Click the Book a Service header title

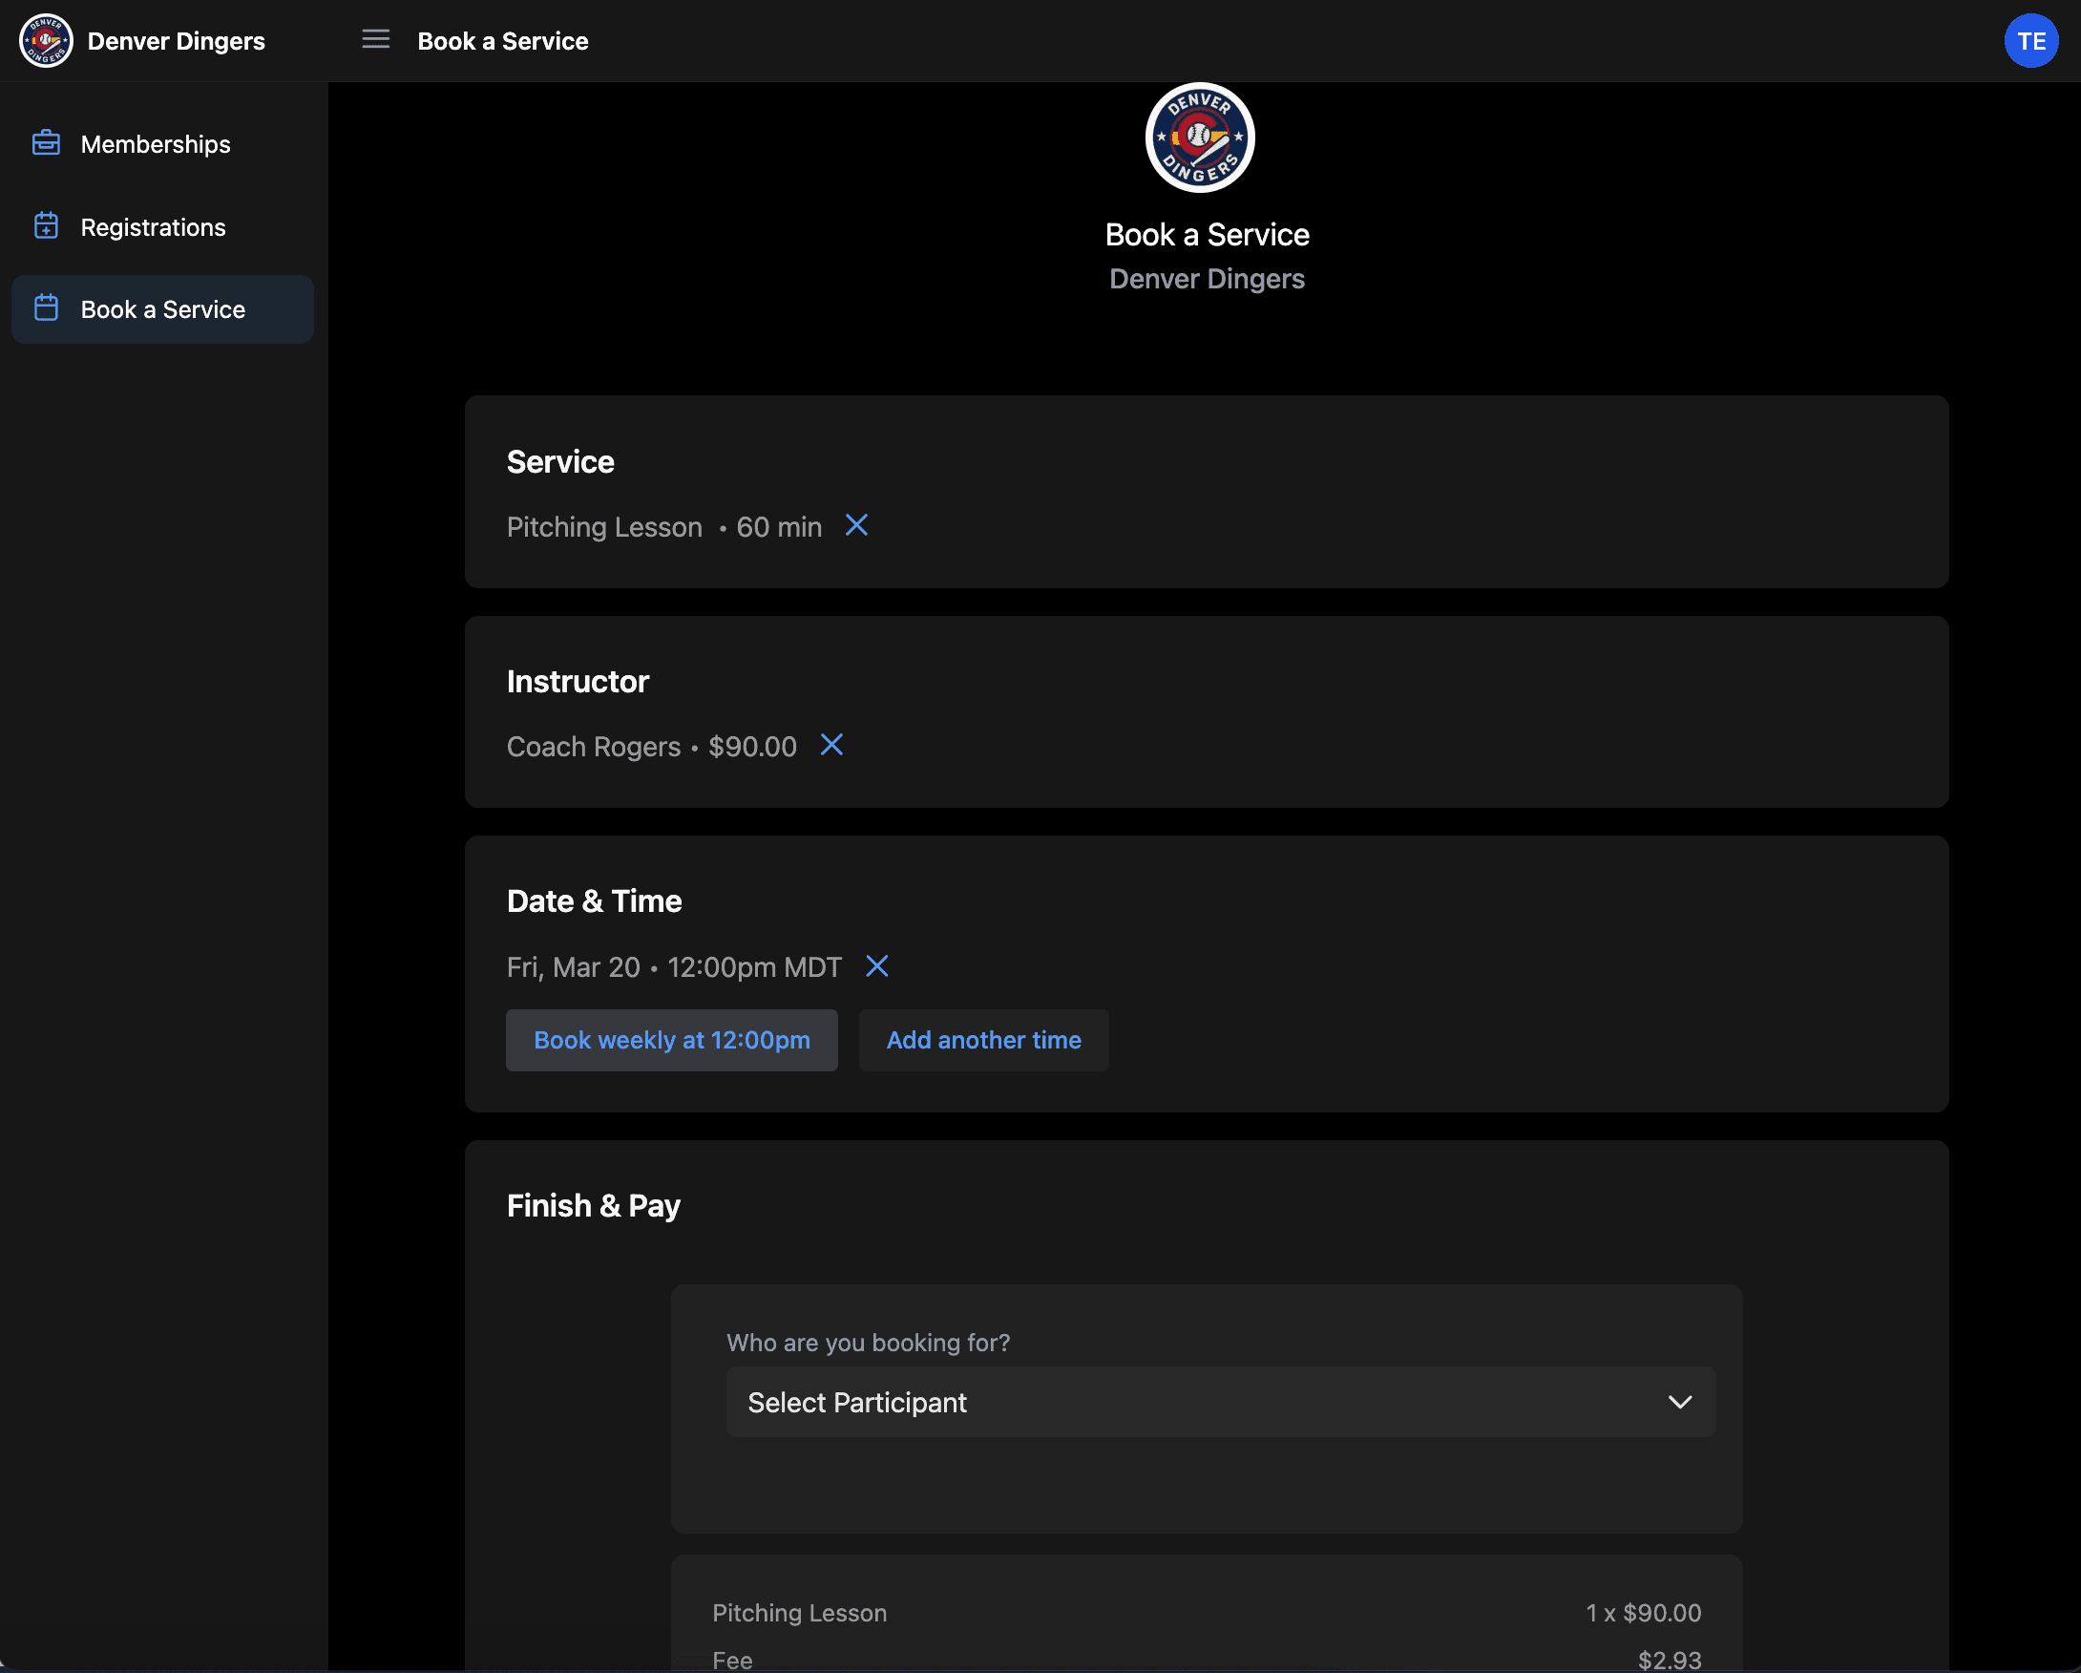502,40
